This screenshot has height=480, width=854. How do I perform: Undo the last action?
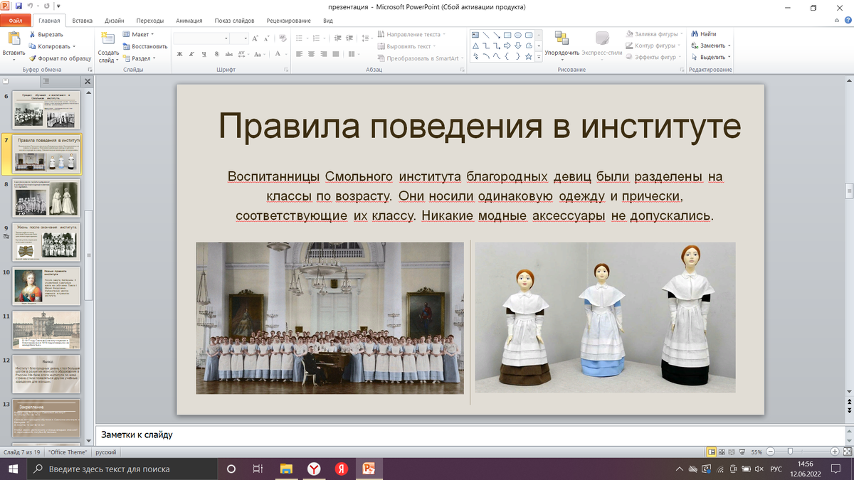point(30,6)
